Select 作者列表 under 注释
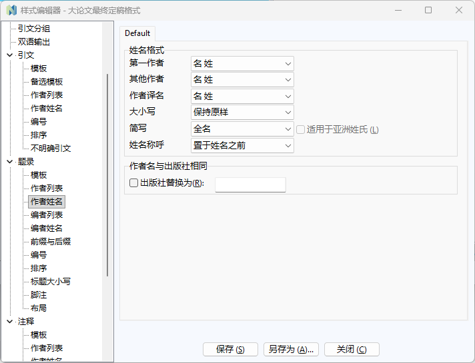475x363 pixels. pos(47,348)
